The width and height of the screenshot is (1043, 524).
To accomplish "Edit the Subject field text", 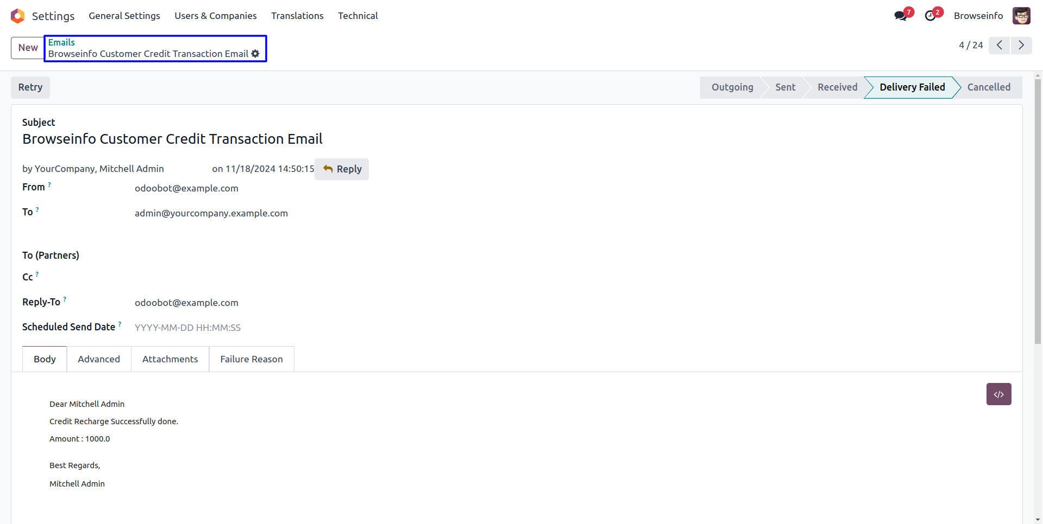I will [172, 139].
